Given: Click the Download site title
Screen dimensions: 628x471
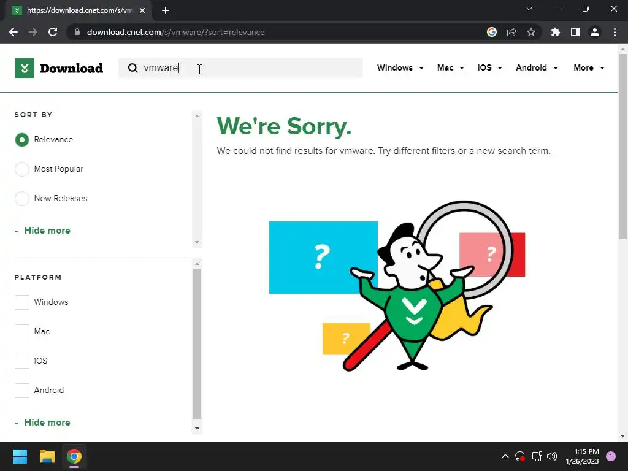Looking at the screenshot, I should pos(72,68).
